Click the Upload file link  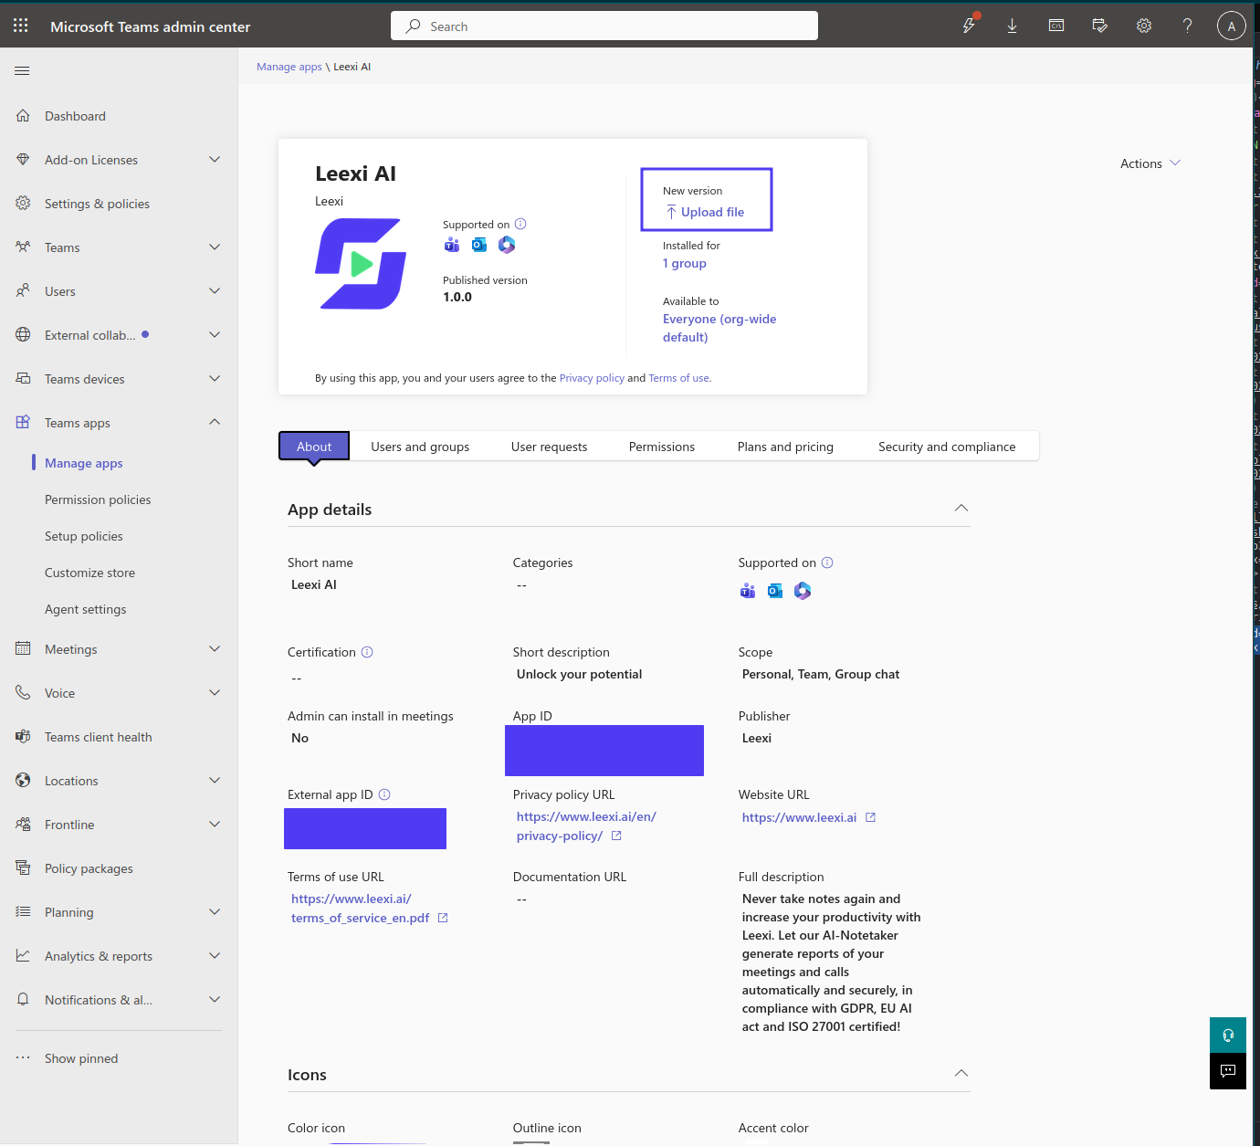pos(706,212)
